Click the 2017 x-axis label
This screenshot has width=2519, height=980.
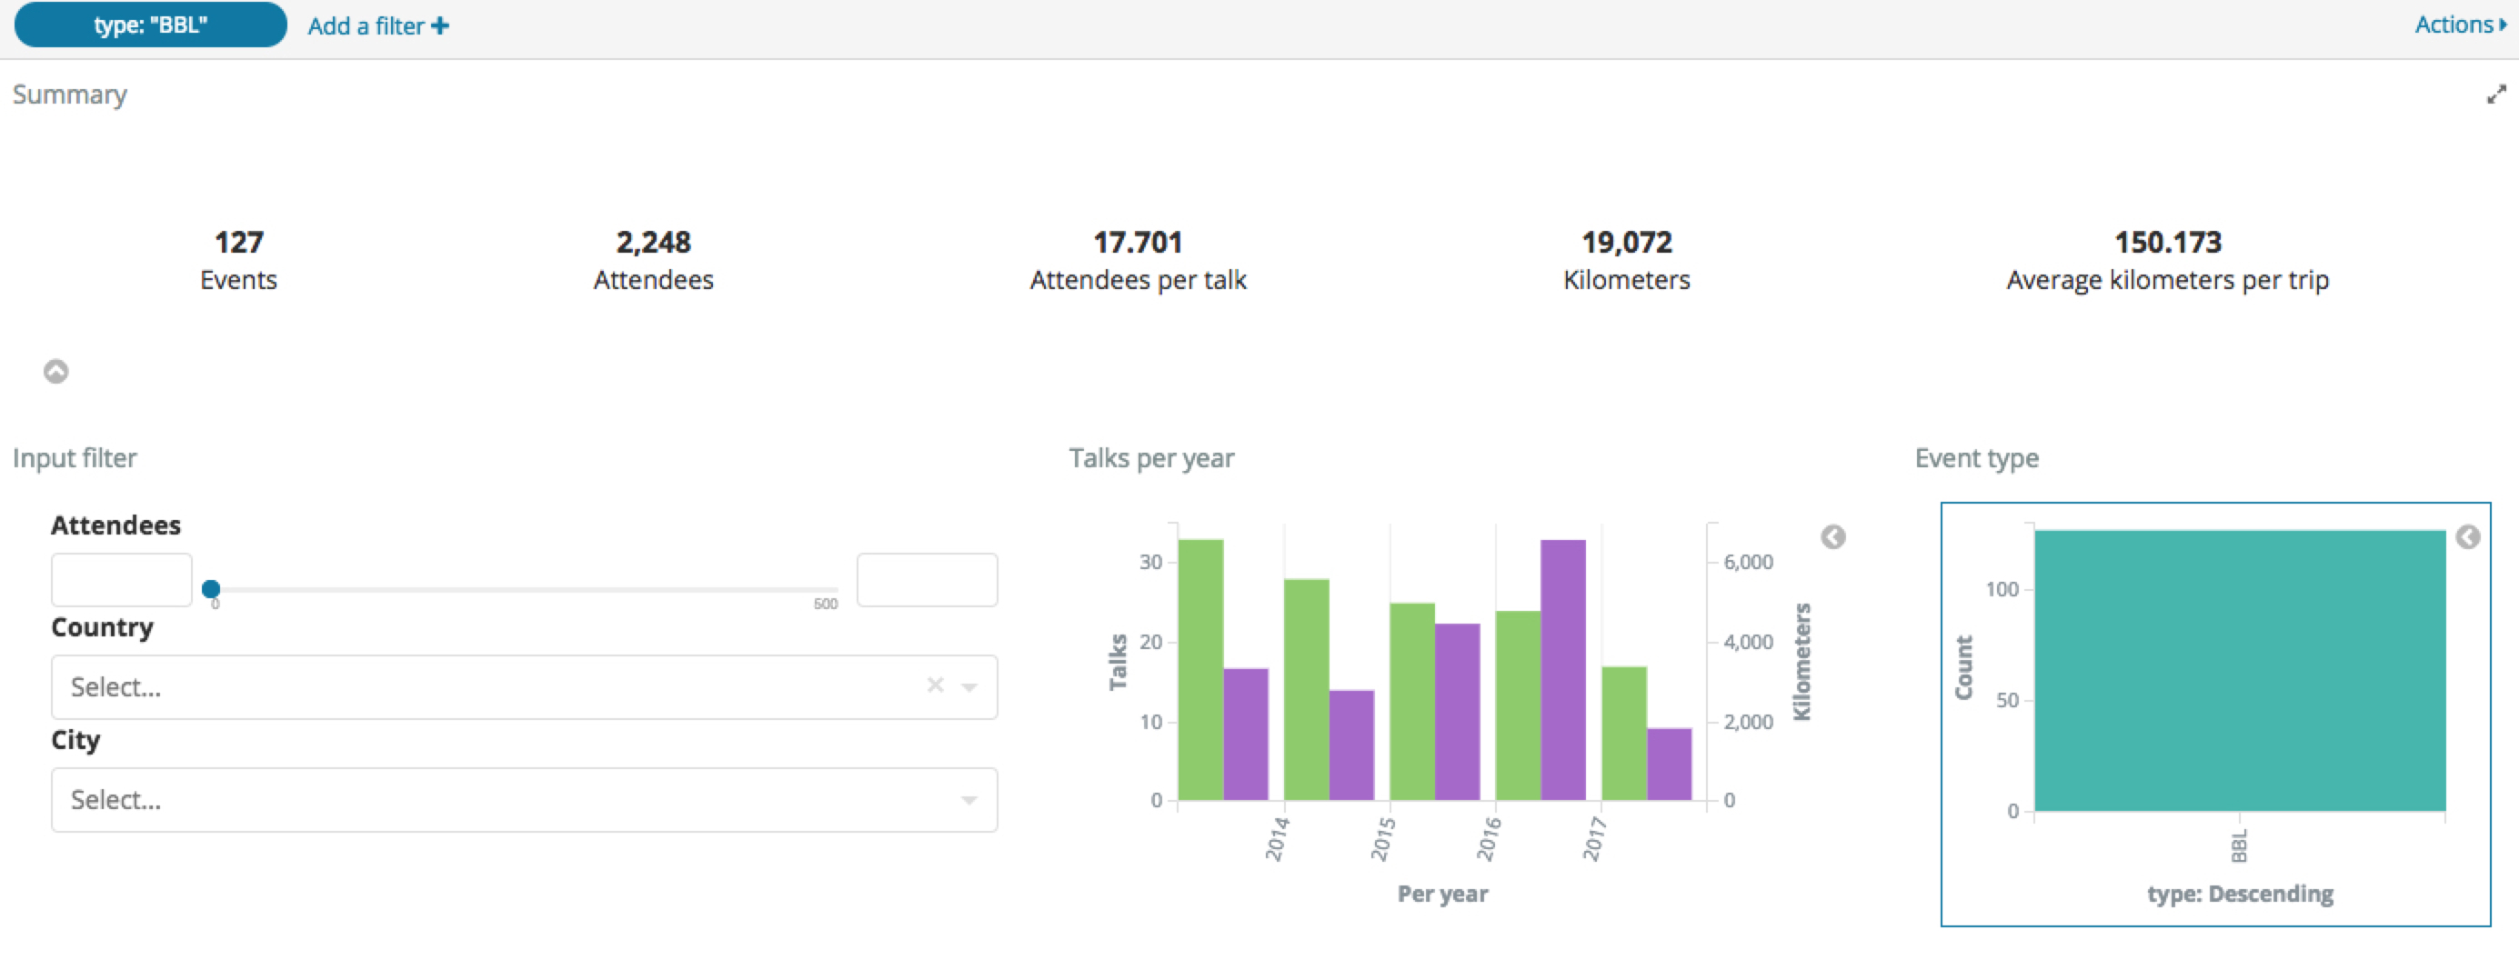[1594, 839]
